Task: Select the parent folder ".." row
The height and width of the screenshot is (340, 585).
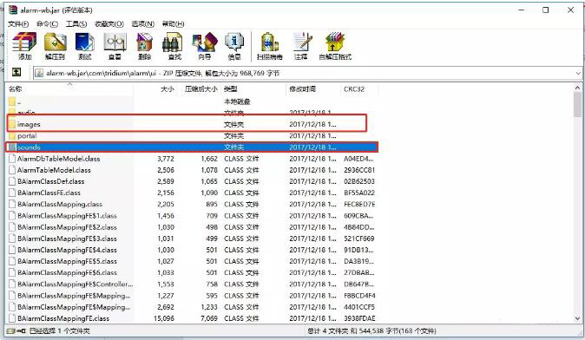Action: tap(192, 101)
